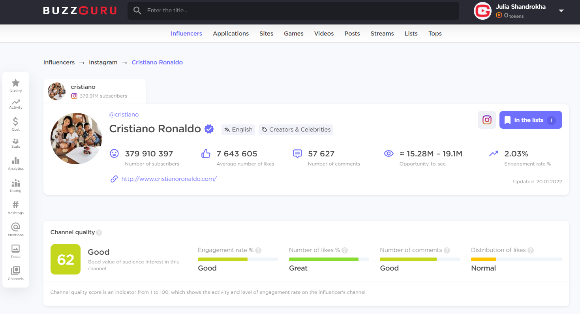This screenshot has height=314, width=580.
Task: Show help for Distribution of likes
Action: tap(531, 250)
